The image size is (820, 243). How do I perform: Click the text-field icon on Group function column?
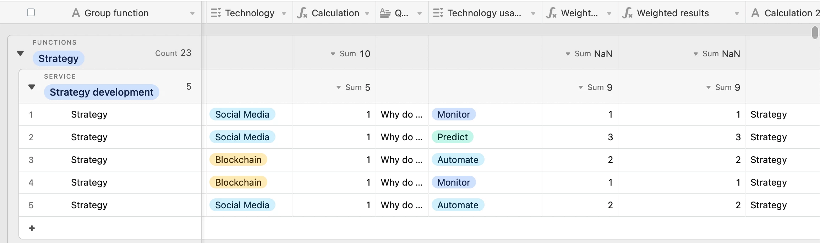(x=76, y=13)
